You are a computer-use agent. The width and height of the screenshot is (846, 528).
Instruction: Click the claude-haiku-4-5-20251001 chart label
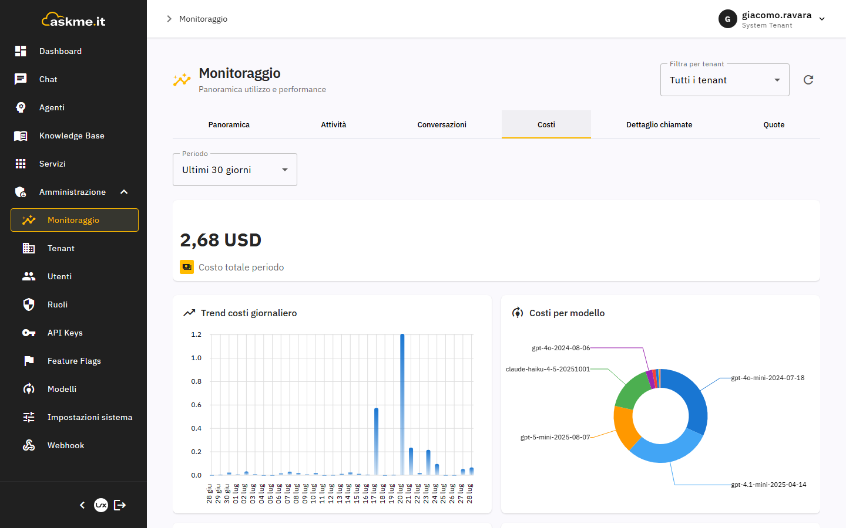(x=548, y=369)
